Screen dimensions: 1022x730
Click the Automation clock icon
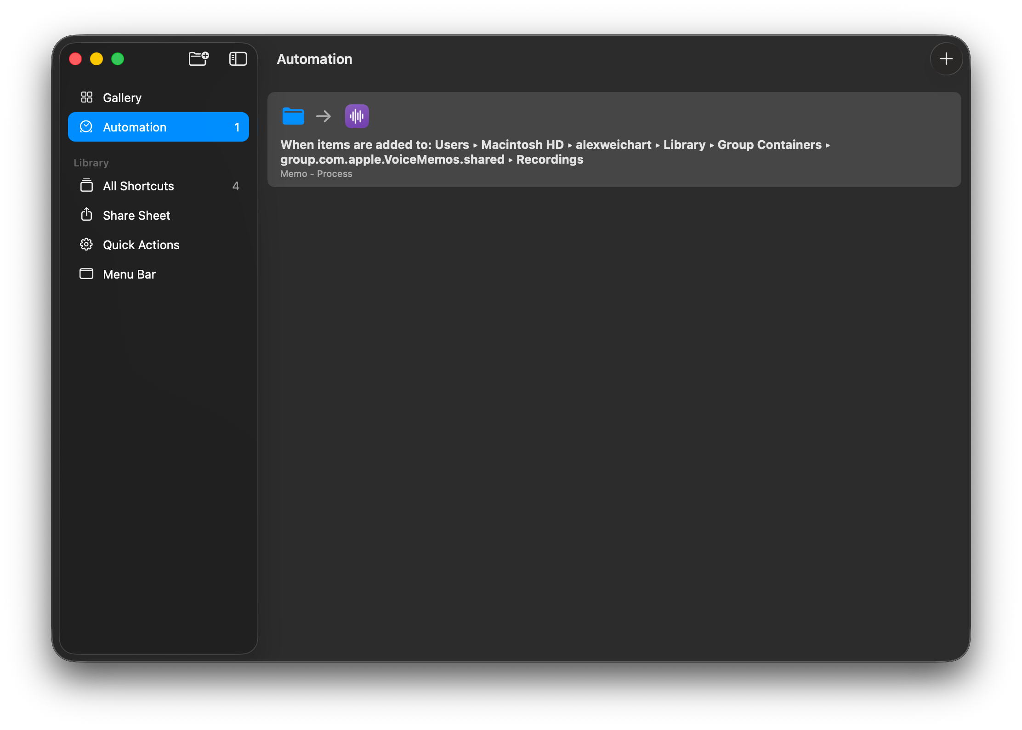[86, 127]
